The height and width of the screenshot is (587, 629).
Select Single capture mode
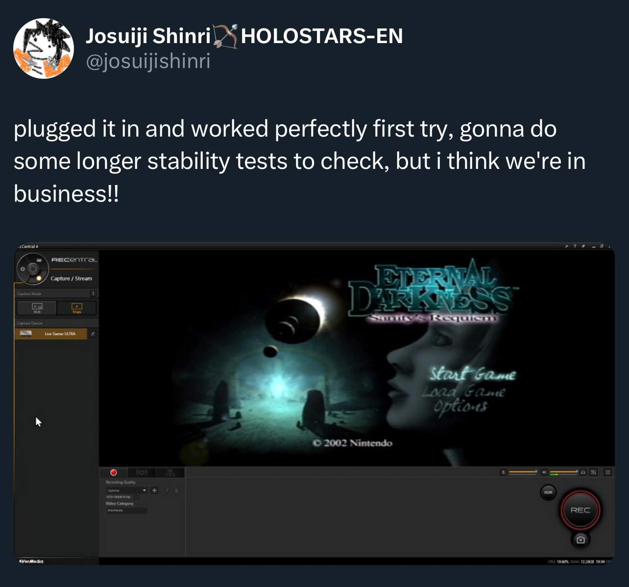coord(76,308)
